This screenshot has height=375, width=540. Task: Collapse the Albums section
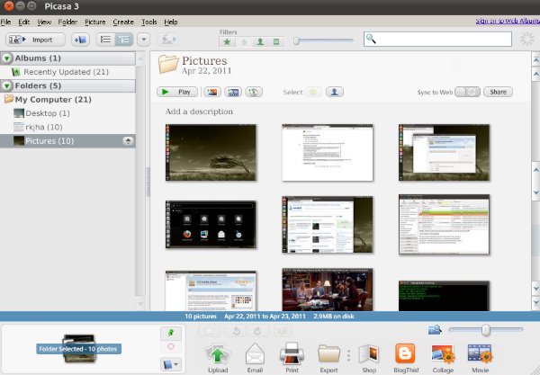(x=7, y=58)
